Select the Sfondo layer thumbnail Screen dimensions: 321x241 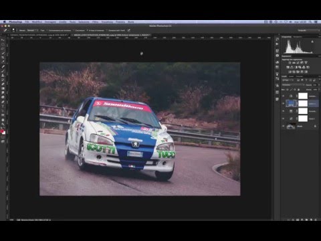[291, 127]
